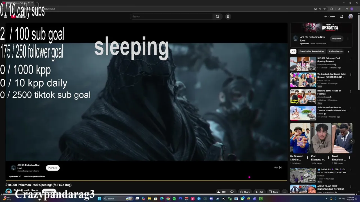Viewport: 360px width, 202px height.
Task: Go to YouTube home via logo
Action: [18, 17]
